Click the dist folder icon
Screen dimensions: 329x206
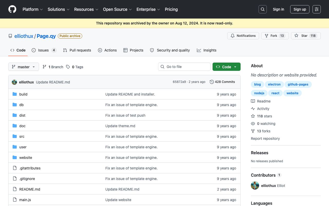click(x=15, y=115)
